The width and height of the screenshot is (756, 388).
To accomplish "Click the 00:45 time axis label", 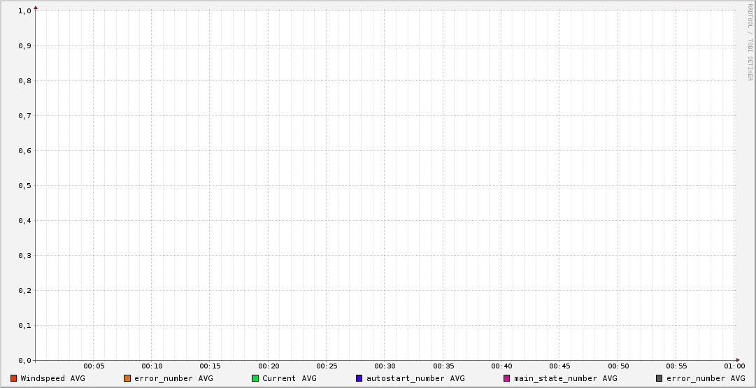I will point(559,366).
